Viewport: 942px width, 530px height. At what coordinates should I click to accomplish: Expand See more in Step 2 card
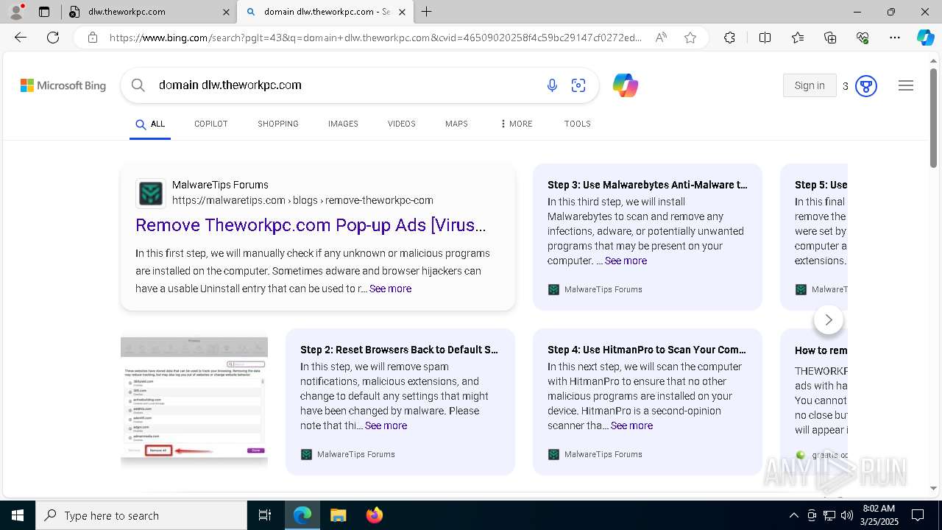(386, 425)
